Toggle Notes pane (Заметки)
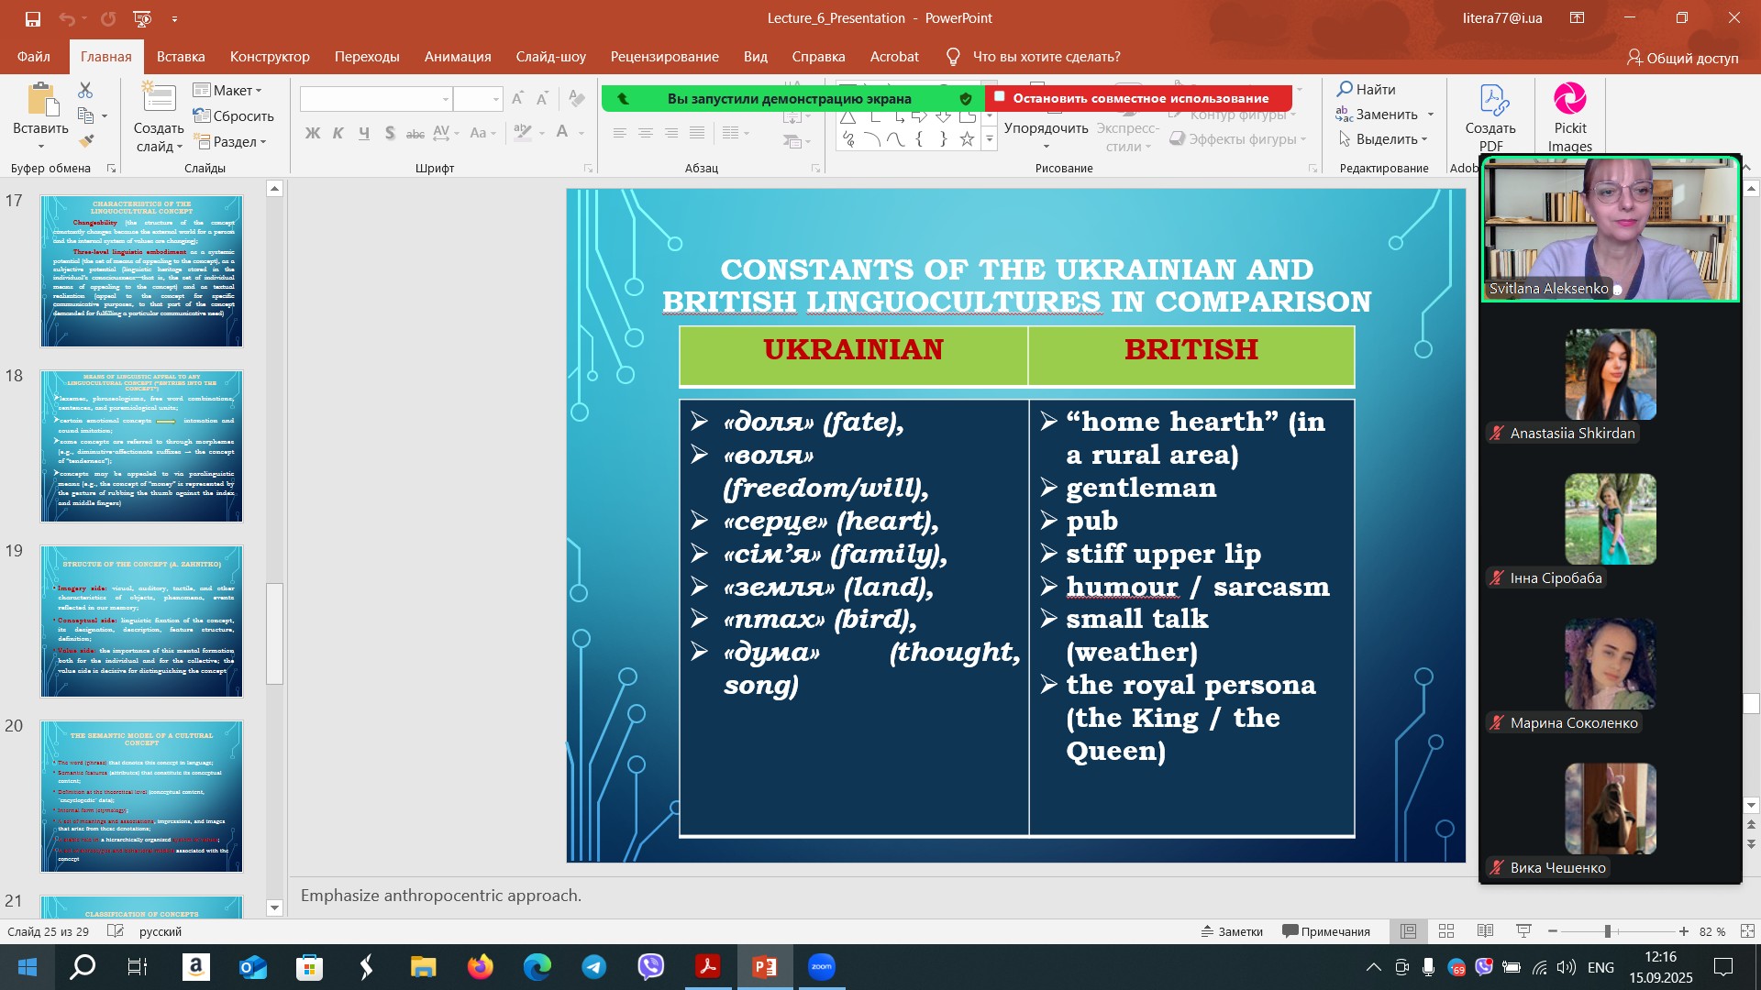Viewport: 1761px width, 990px height. point(1232,931)
